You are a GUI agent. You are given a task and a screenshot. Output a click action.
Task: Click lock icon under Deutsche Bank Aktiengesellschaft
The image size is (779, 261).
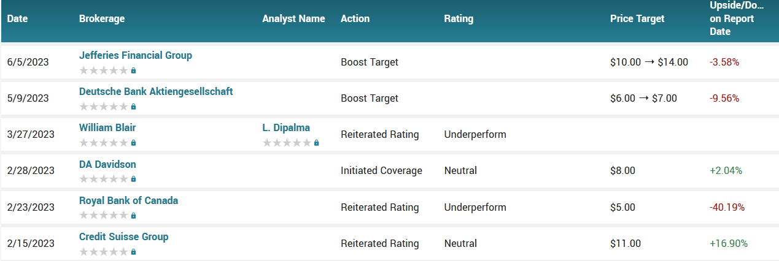133,107
